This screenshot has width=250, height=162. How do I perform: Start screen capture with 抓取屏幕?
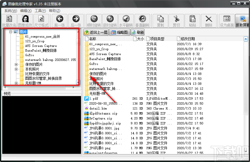242,21
